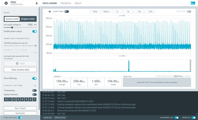The width and height of the screenshot is (198, 120).
Task: Set time window to 10s
Action: (x=139, y=11)
